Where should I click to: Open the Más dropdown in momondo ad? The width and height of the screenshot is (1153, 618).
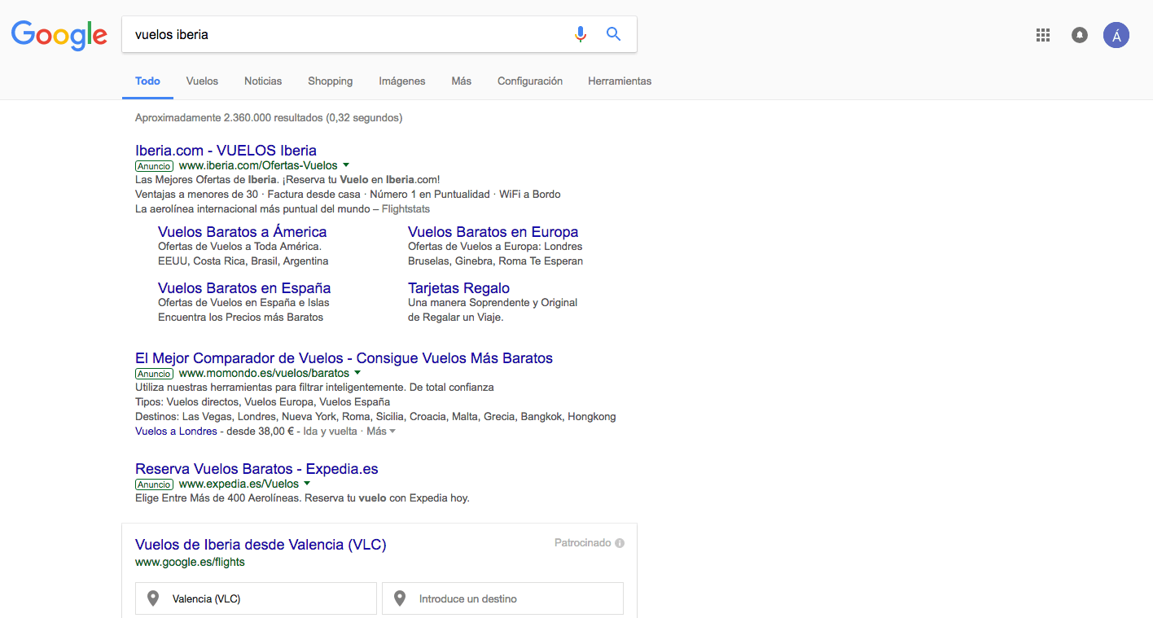(x=380, y=432)
